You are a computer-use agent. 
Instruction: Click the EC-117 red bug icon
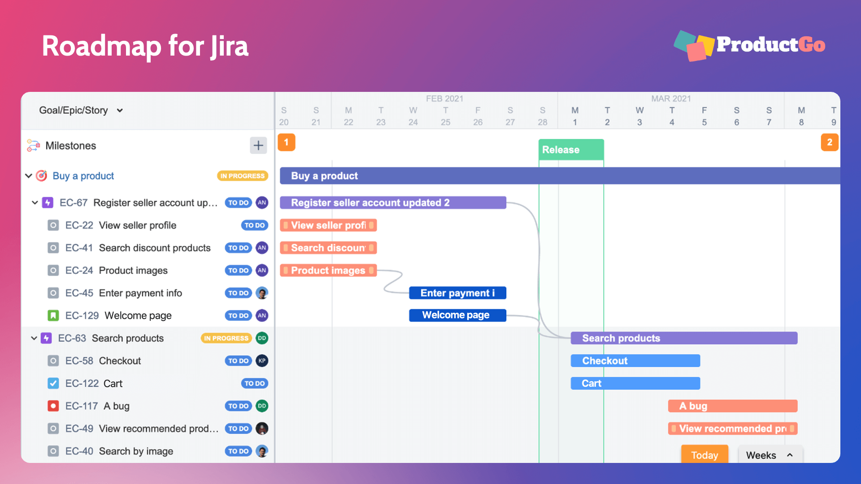point(53,406)
